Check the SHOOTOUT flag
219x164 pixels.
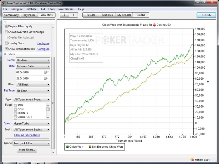coord(15,117)
